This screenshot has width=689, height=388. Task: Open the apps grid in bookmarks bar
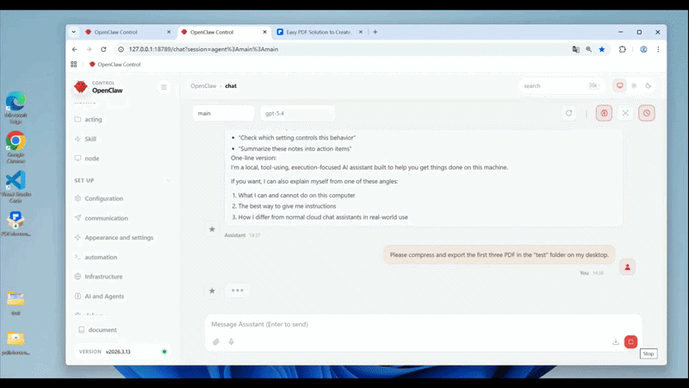[x=74, y=64]
